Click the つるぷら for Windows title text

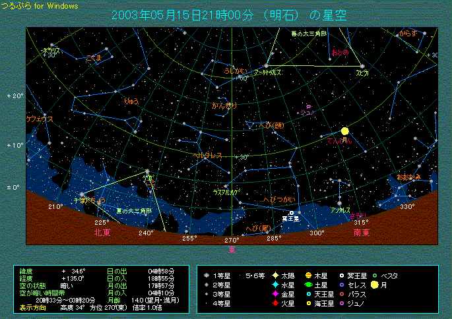point(40,6)
